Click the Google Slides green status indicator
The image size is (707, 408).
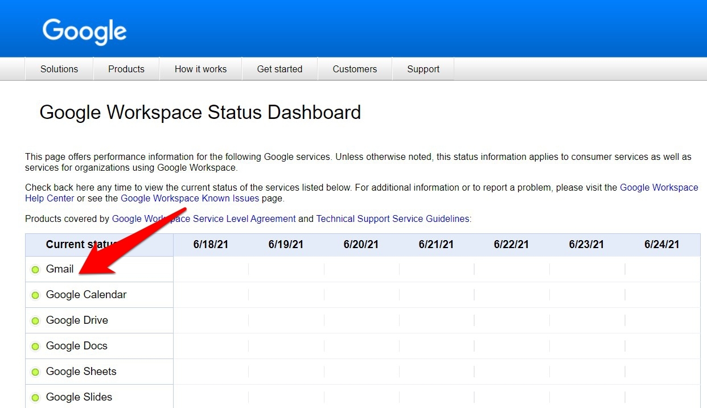(x=35, y=398)
